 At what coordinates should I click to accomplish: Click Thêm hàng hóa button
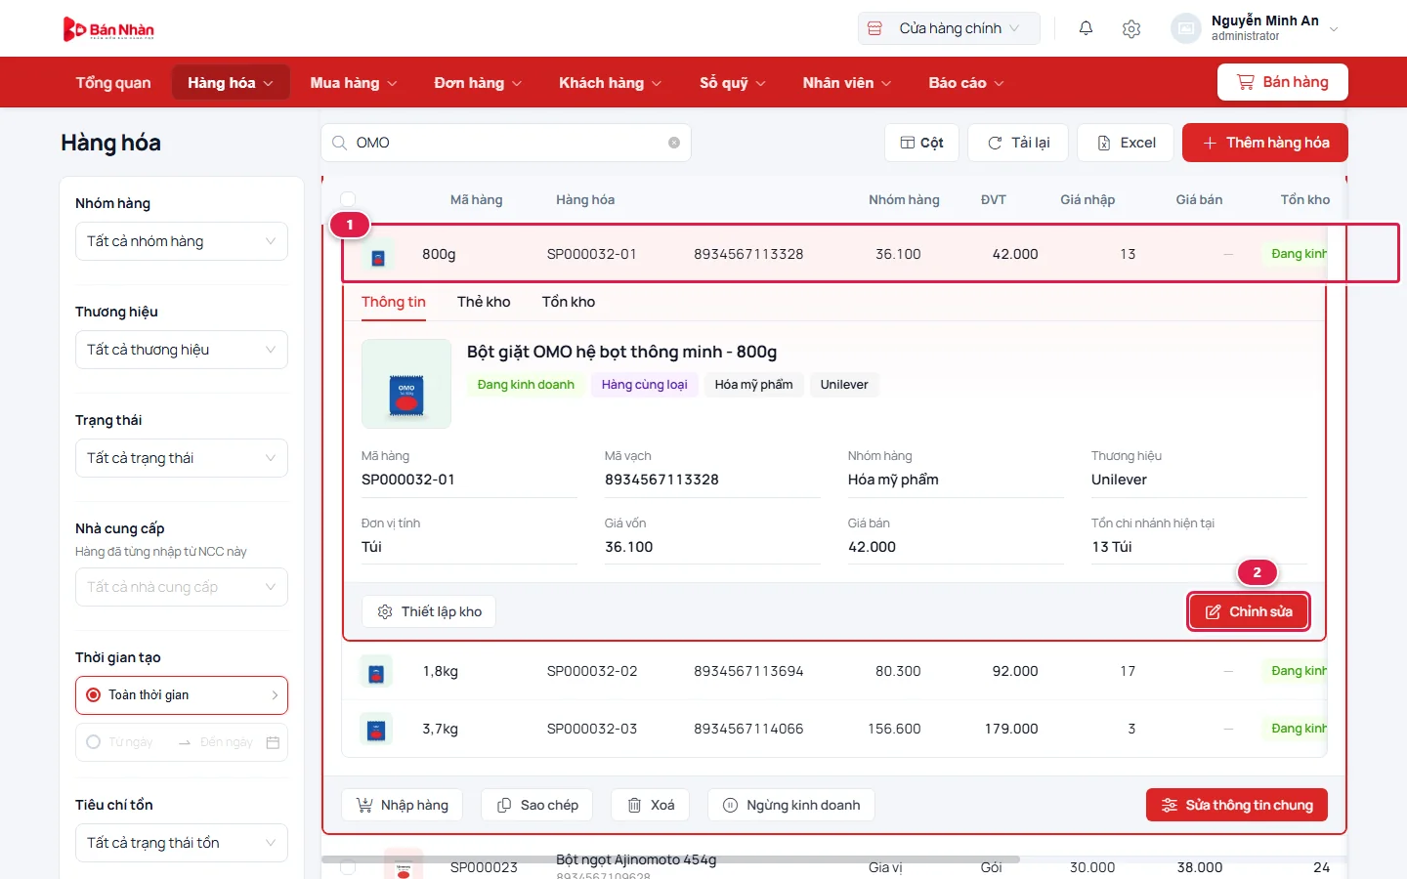[1265, 143]
